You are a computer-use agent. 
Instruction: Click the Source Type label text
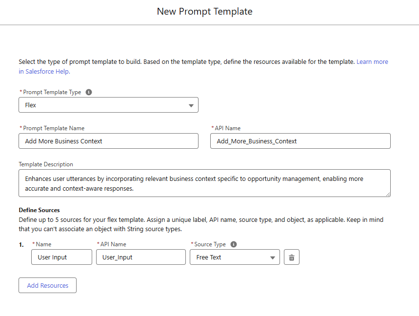(210, 244)
